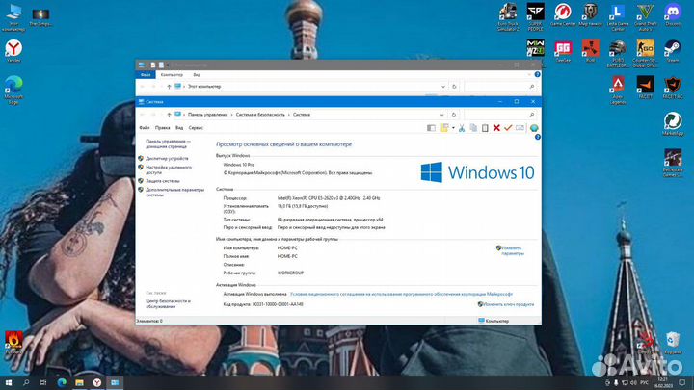Click the scissors cut toolbar icon

[462, 128]
